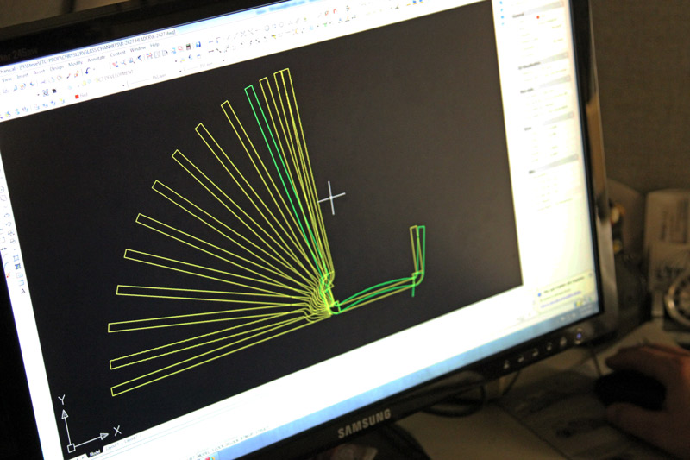Switch to the Layout2 tab
690x460 pixels.
(x=131, y=439)
